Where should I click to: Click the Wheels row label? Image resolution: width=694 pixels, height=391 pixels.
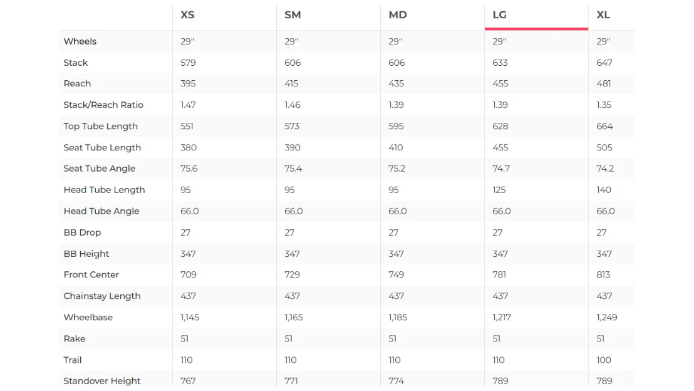(80, 41)
